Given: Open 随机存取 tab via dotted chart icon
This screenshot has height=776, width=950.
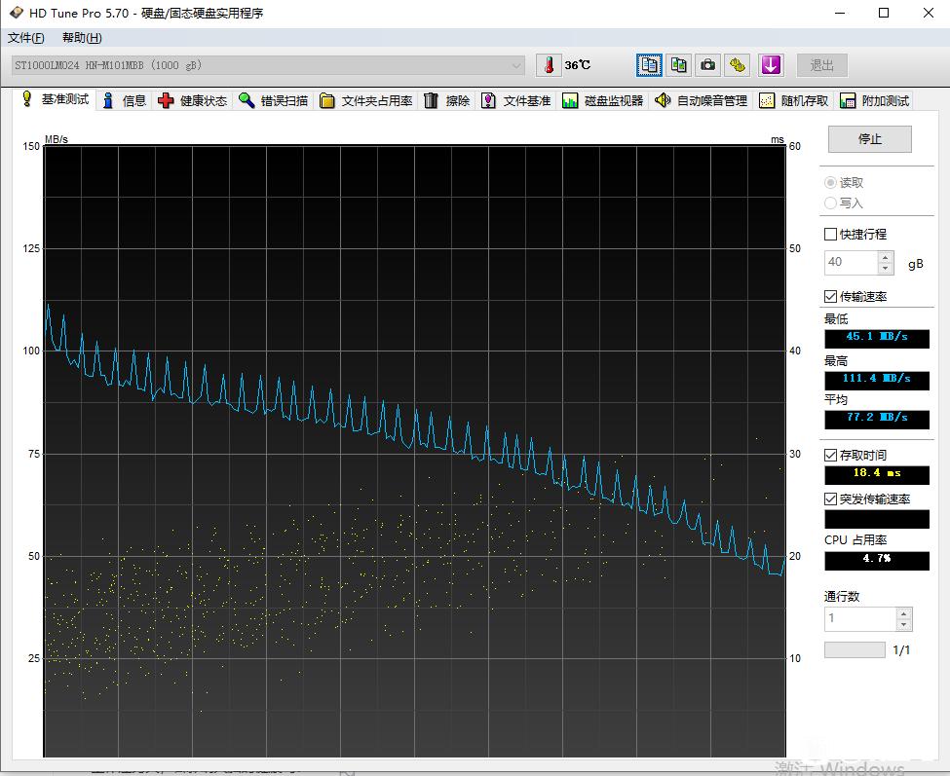Looking at the screenshot, I should coord(767,100).
